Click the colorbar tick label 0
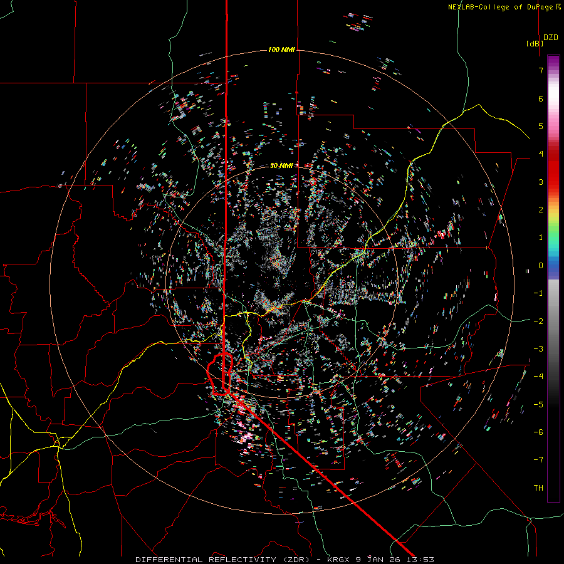 (541, 266)
